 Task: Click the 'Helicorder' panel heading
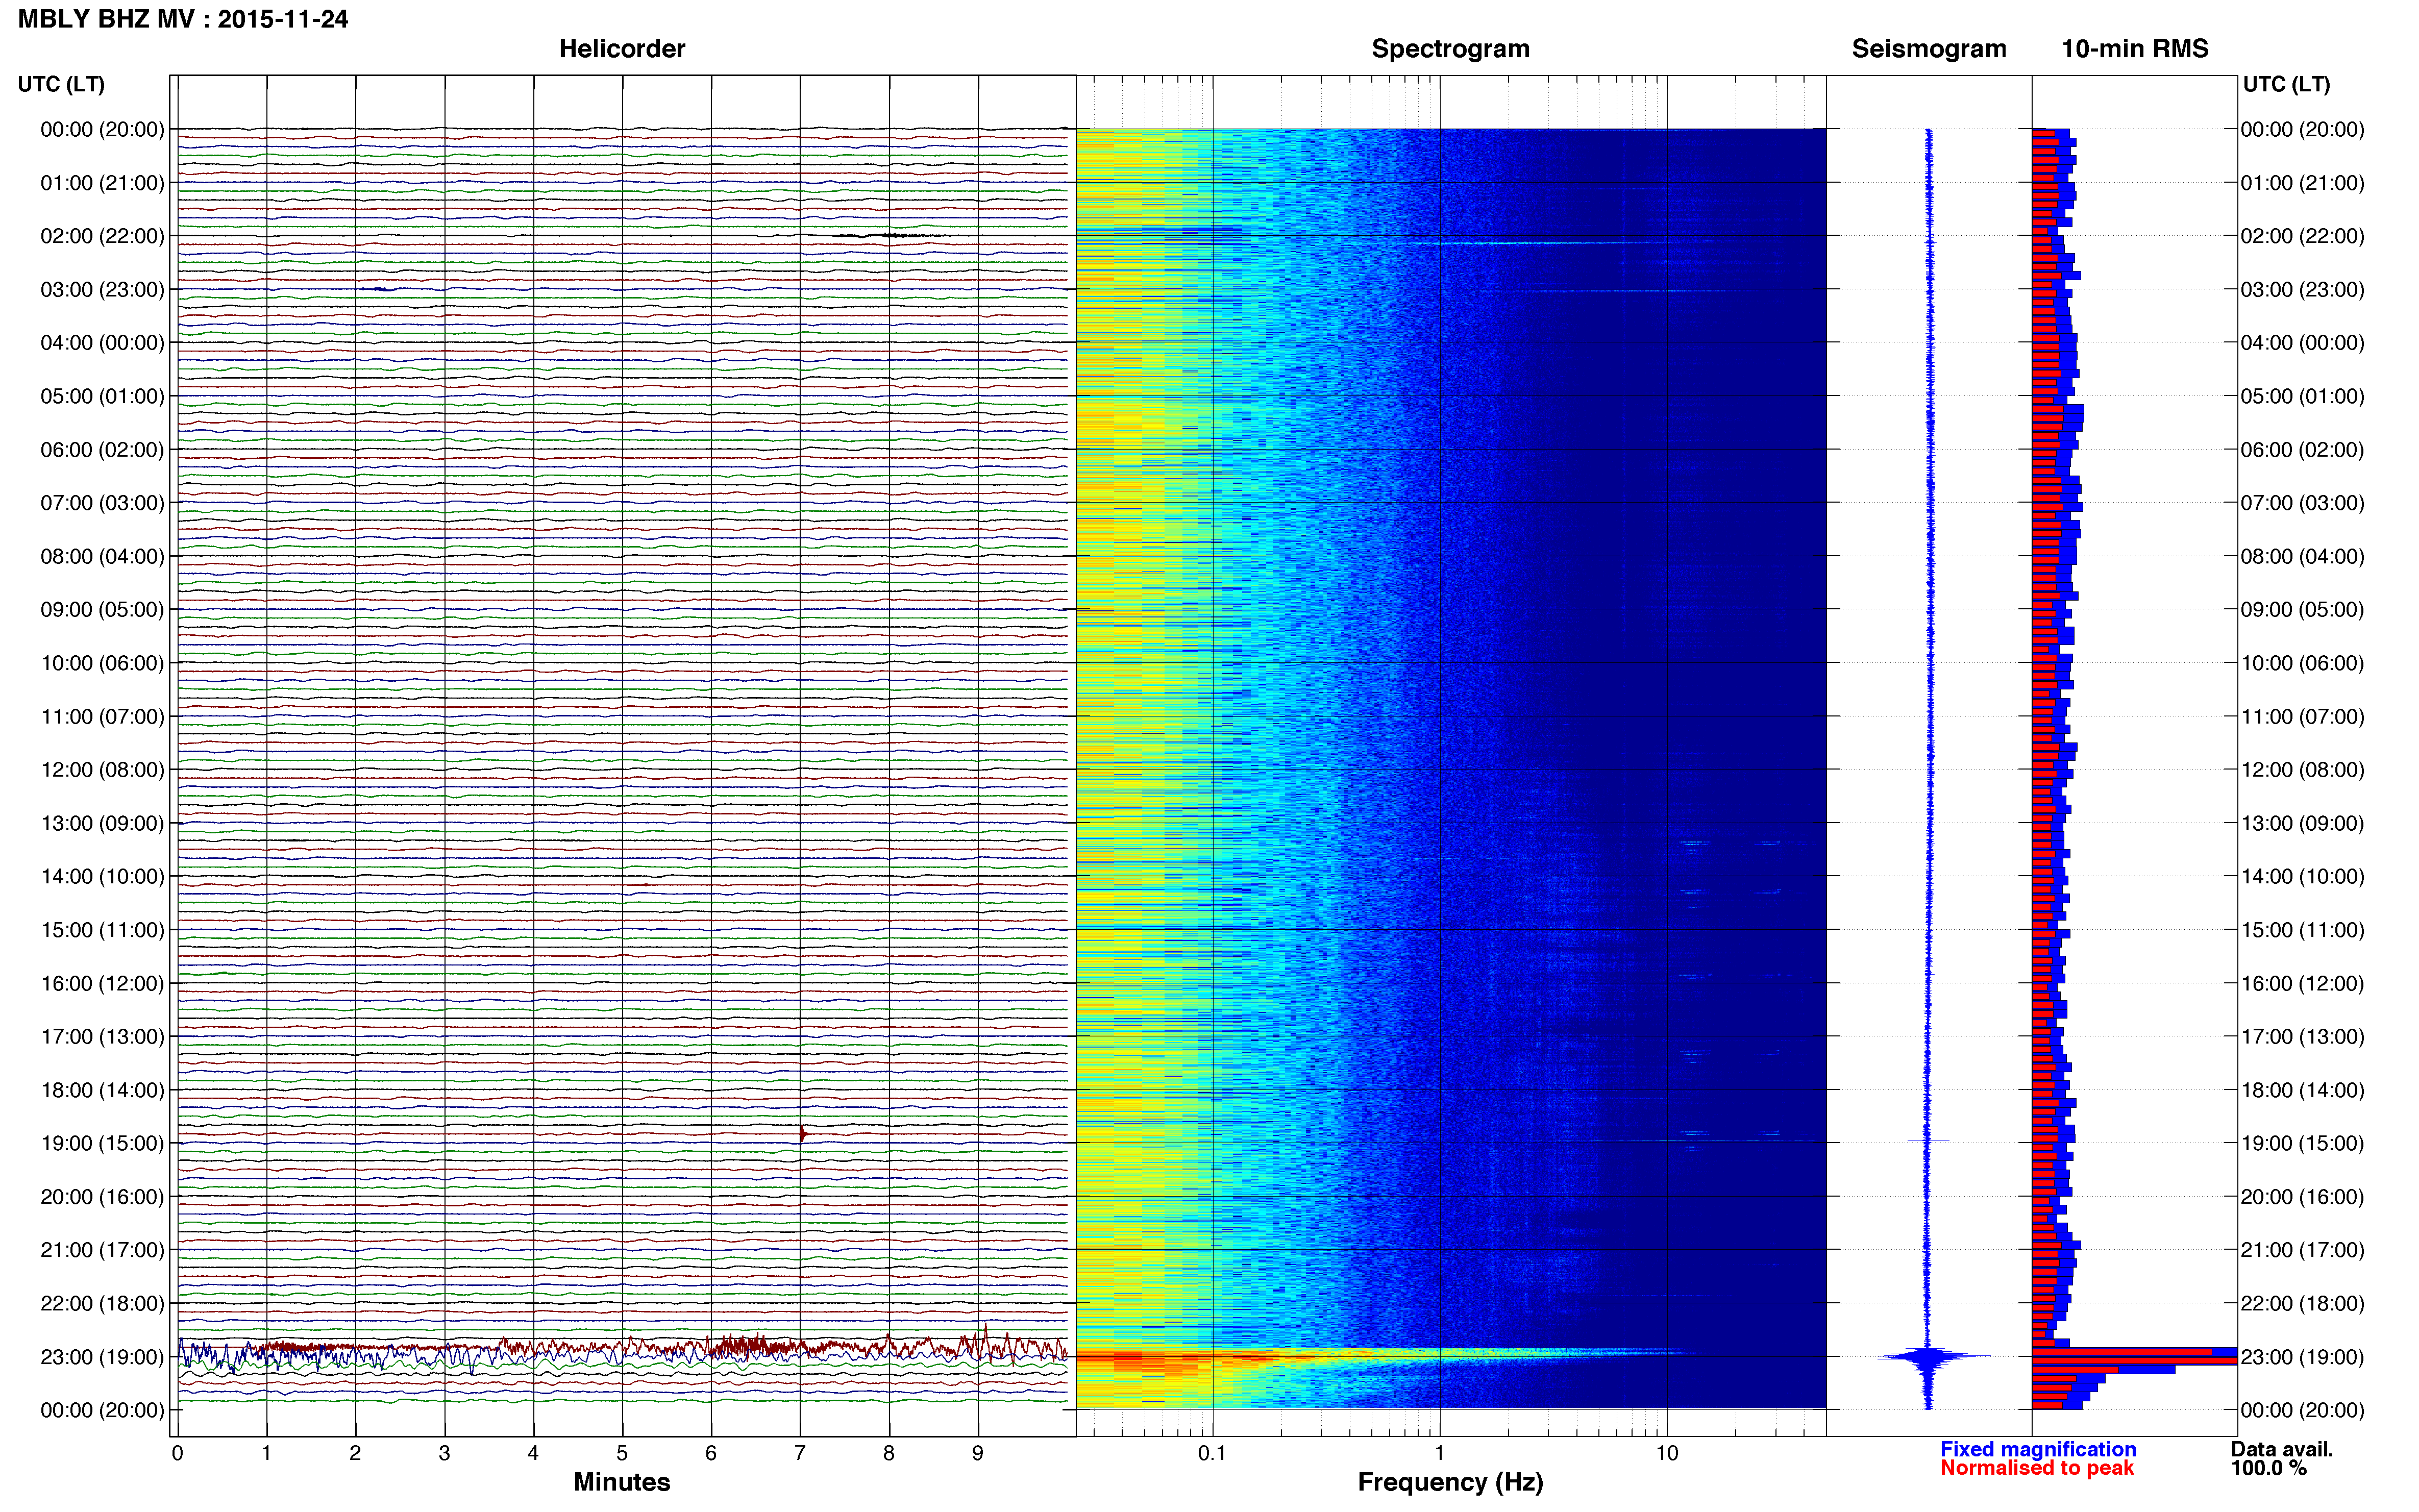pos(621,49)
